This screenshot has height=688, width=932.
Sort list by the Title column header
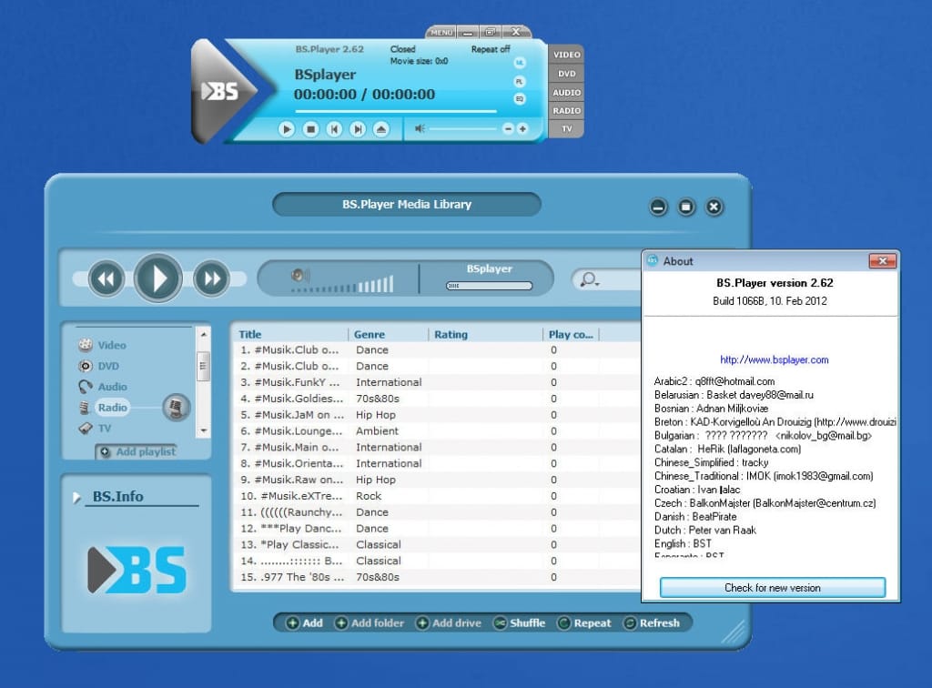pos(250,335)
